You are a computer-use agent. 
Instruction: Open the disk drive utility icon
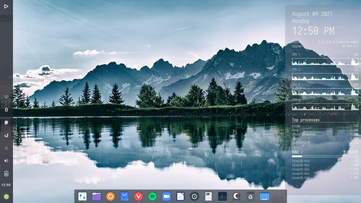tap(209, 196)
